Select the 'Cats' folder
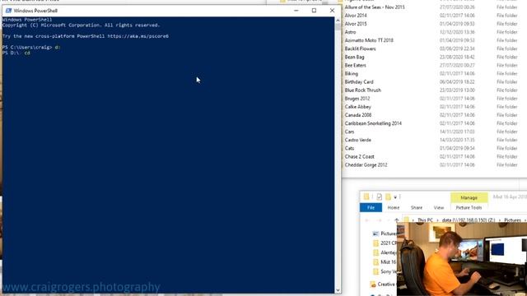 pos(349,148)
